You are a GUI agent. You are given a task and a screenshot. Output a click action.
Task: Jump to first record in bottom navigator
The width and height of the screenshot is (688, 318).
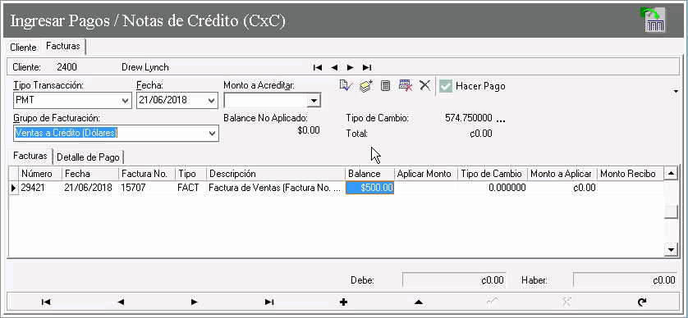click(x=46, y=302)
